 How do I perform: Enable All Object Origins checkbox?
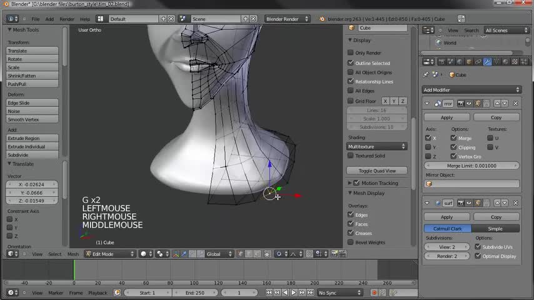tap(350, 72)
